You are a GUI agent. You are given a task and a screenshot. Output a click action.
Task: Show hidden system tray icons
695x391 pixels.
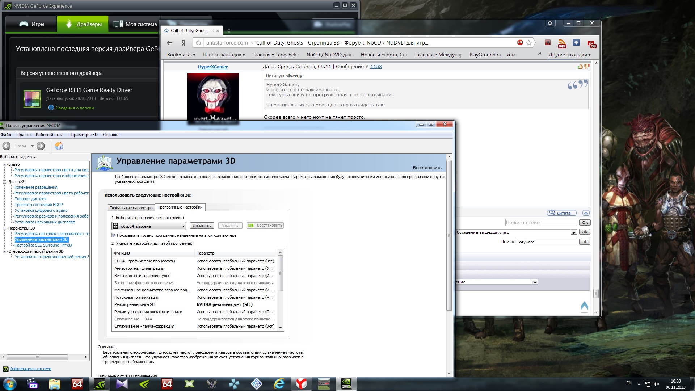[x=639, y=384]
